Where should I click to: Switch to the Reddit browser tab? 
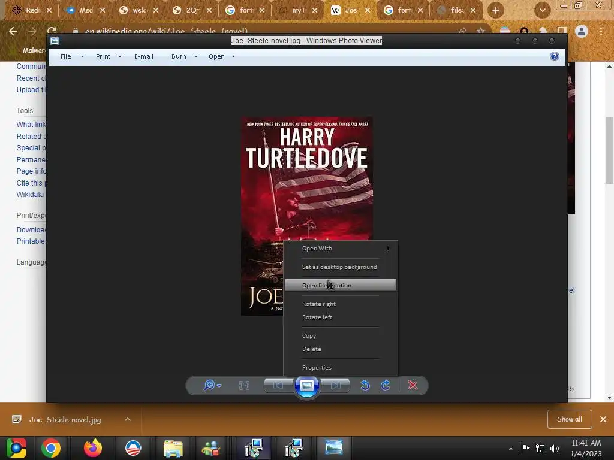click(x=32, y=10)
